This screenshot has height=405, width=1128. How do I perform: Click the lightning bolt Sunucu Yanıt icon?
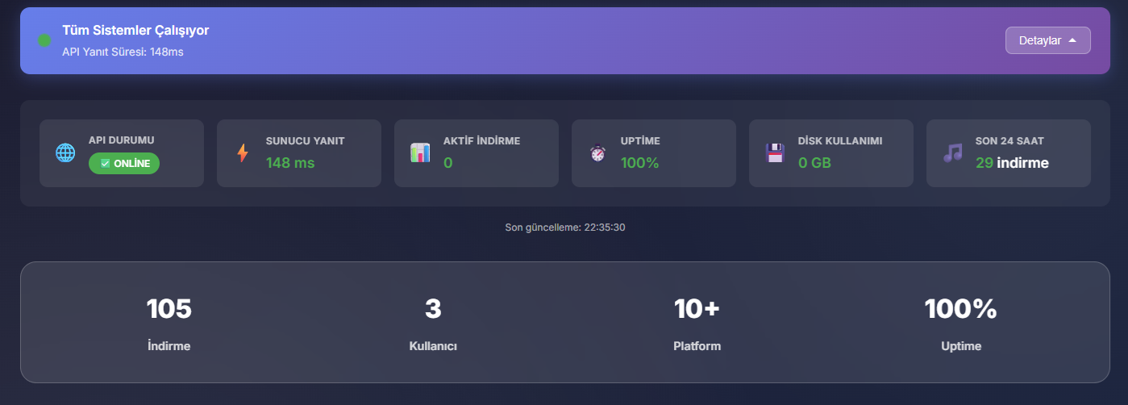point(243,152)
